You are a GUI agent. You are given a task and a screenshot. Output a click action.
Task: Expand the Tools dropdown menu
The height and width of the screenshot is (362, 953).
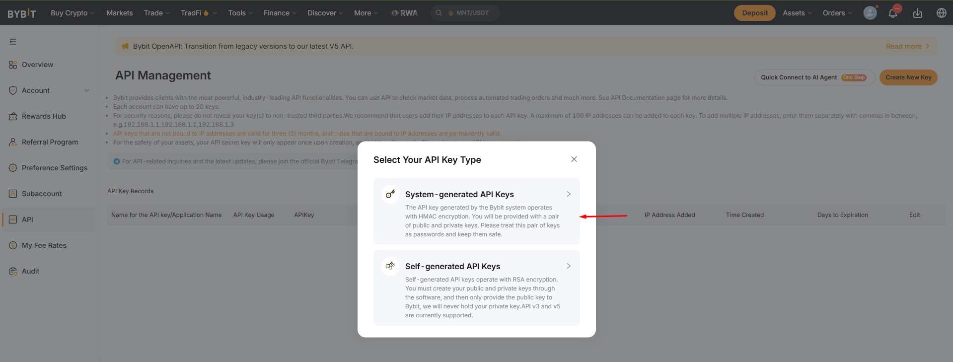pos(240,13)
